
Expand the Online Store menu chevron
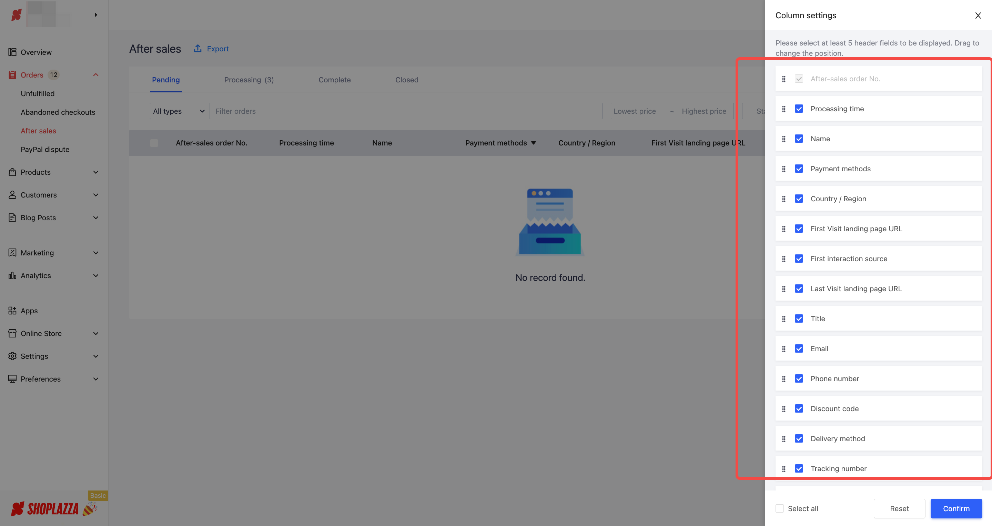tap(96, 333)
